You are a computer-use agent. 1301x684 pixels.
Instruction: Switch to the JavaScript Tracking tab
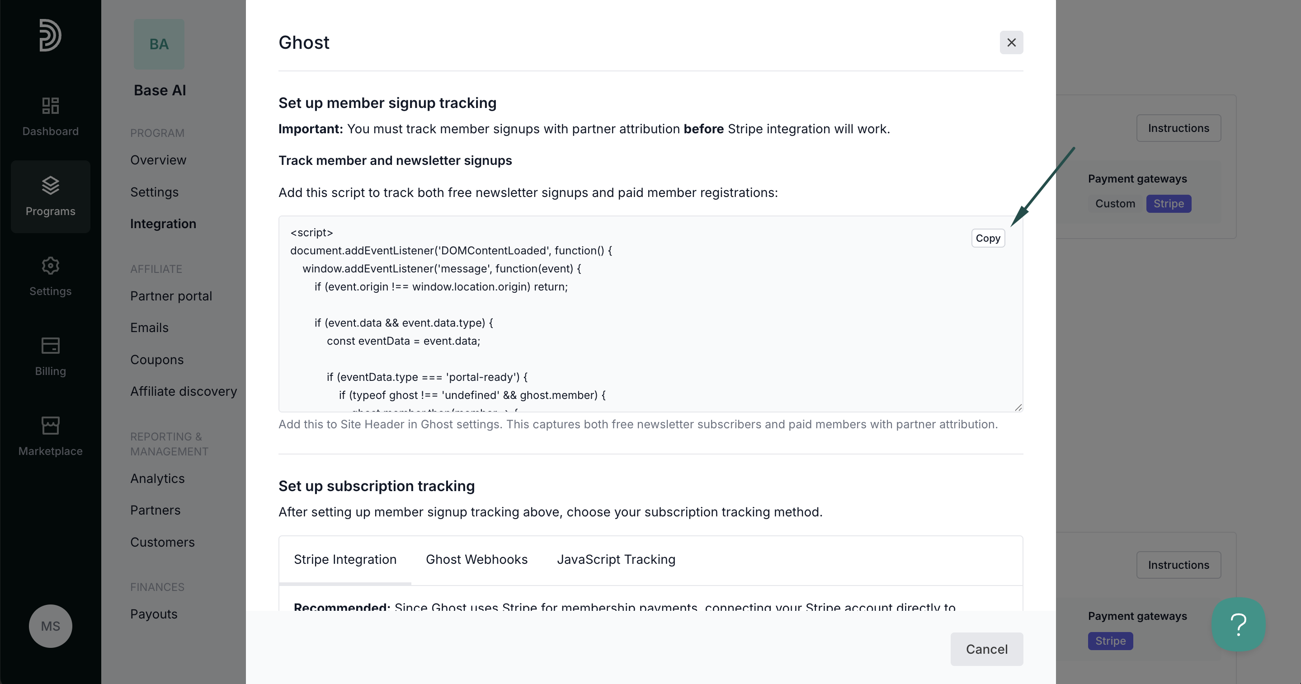(616, 559)
